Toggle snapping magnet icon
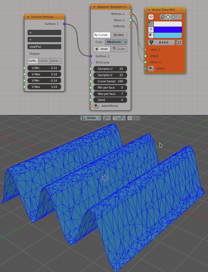The width and height of the screenshot is (208, 272). pyautogui.click(x=115, y=118)
